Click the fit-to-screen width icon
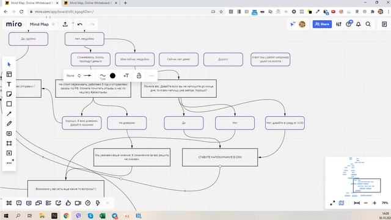 pos(357,203)
